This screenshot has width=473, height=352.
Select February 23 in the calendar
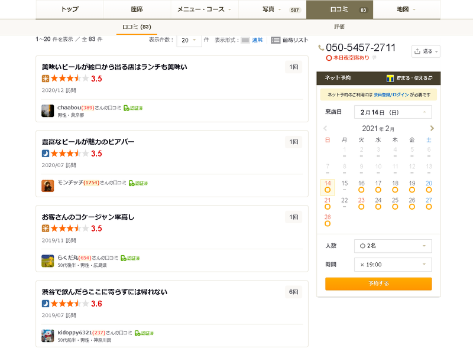(x=361, y=203)
